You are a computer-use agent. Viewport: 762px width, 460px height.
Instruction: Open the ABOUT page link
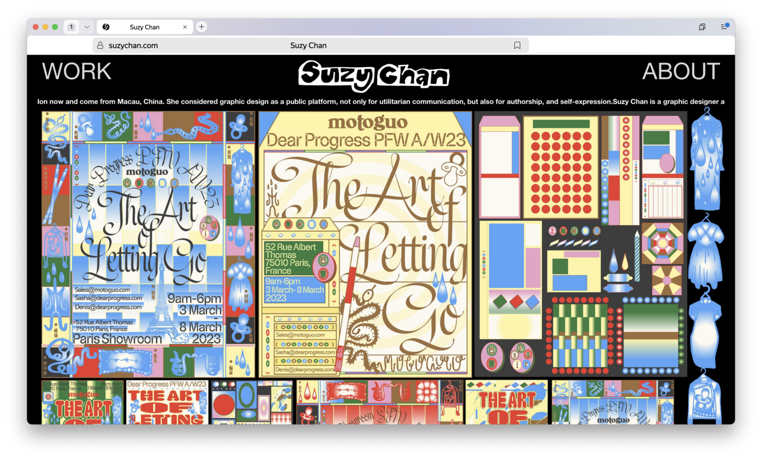(681, 71)
